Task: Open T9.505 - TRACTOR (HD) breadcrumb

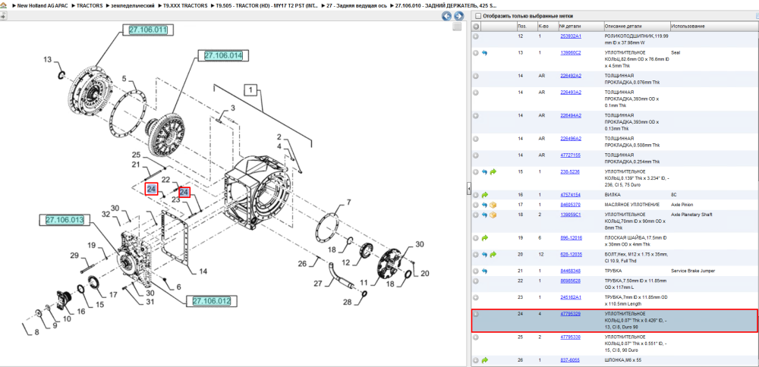Action: pyautogui.click(x=265, y=6)
